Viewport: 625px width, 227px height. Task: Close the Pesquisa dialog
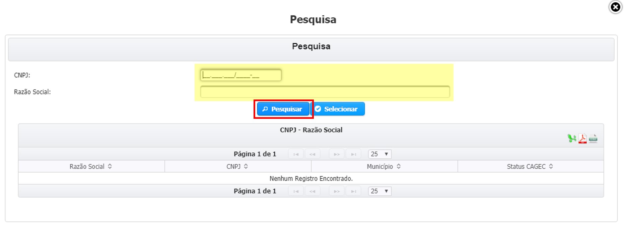[615, 7]
